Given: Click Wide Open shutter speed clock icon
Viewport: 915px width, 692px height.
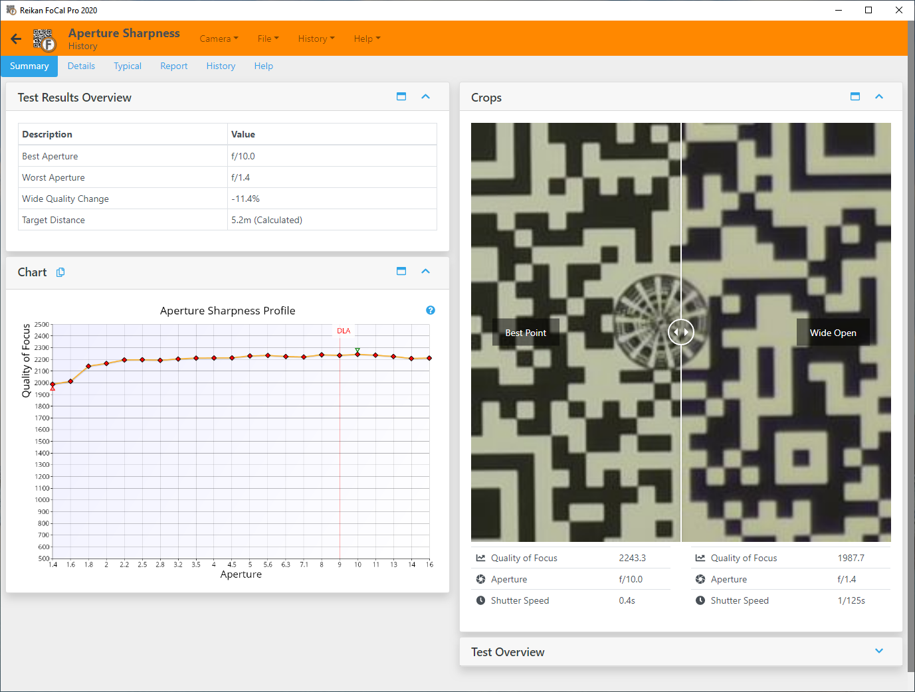Looking at the screenshot, I should 700,600.
